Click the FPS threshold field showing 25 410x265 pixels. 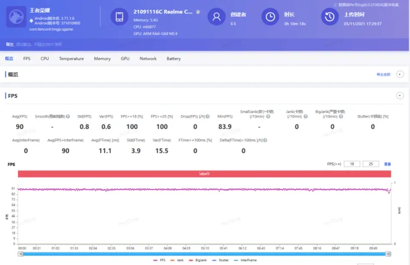pos(370,164)
